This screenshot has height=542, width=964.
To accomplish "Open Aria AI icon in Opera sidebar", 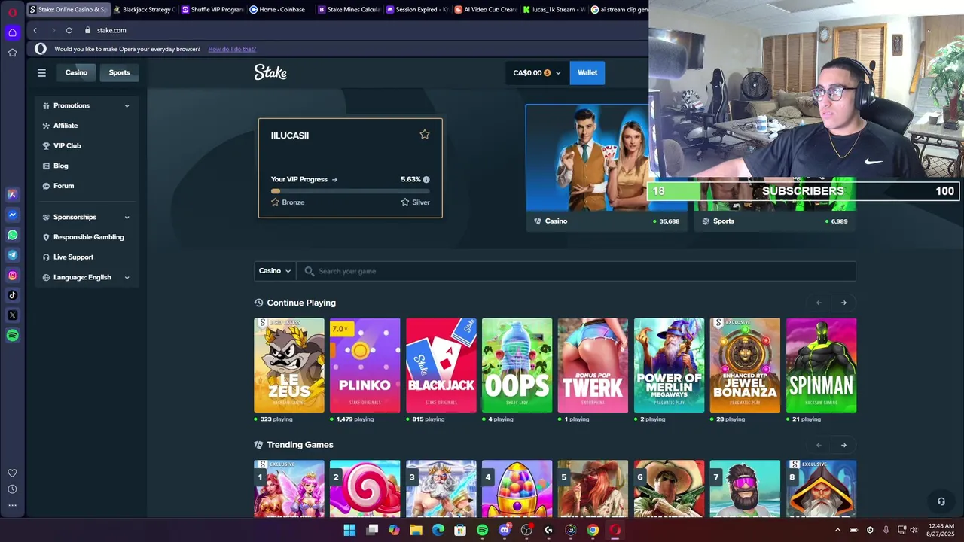I will click(x=12, y=194).
